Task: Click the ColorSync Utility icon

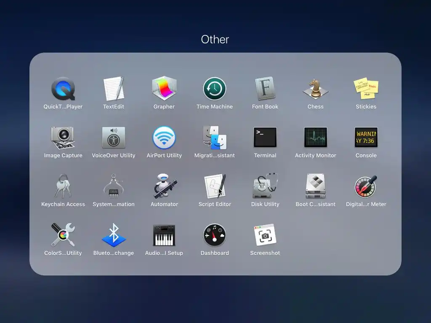Action: [x=63, y=235]
